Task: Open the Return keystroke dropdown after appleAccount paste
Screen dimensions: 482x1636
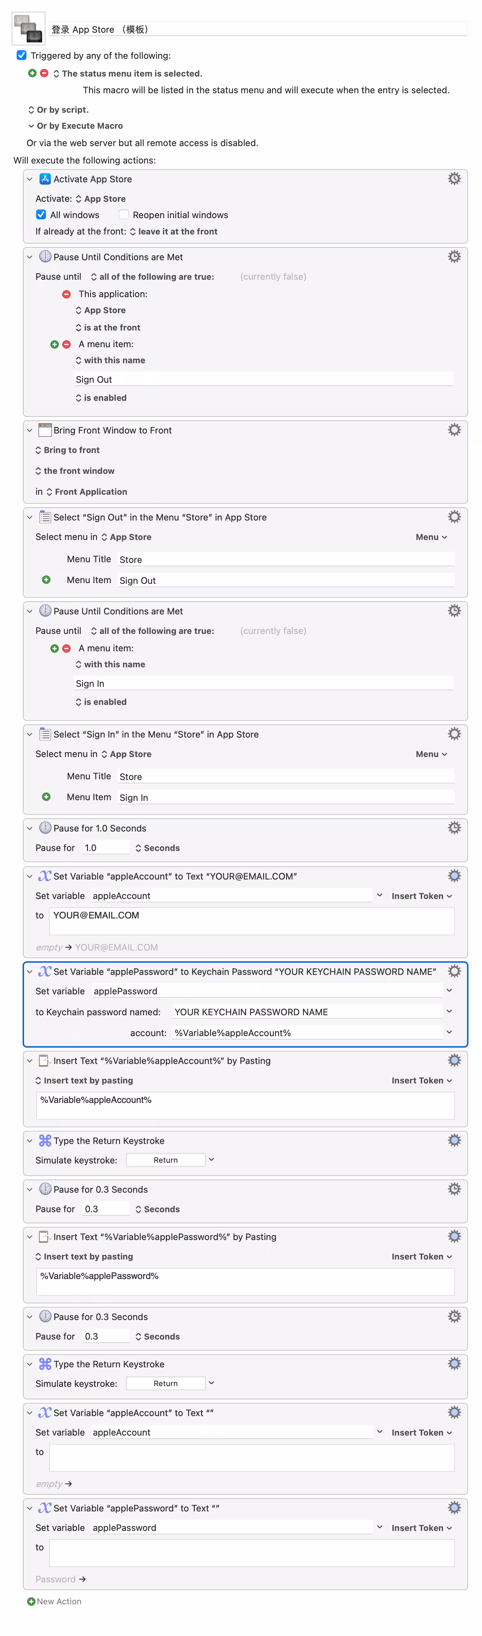Action: (211, 1160)
